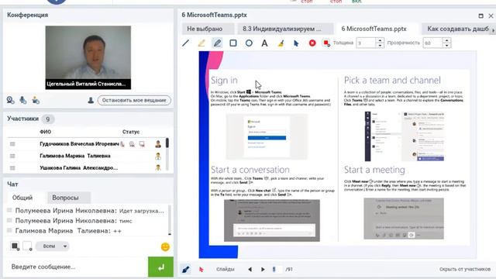Send message with green enter button
The height and width of the screenshot is (279, 496).
click(160, 267)
